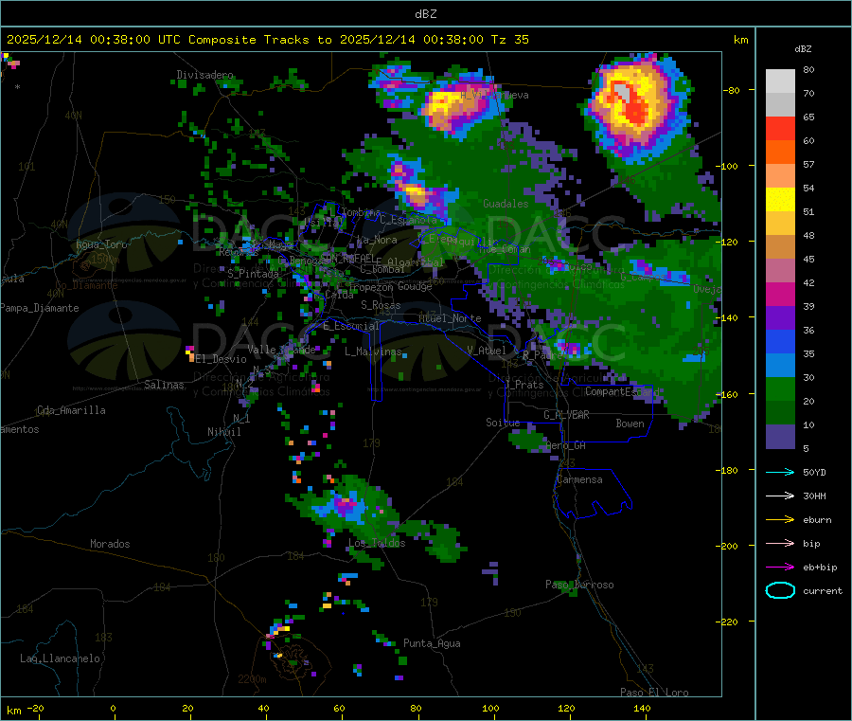Viewport: 852px width, 721px height.
Task: Click the 'Lag.Llancanelo' map label
Action: 60,658
